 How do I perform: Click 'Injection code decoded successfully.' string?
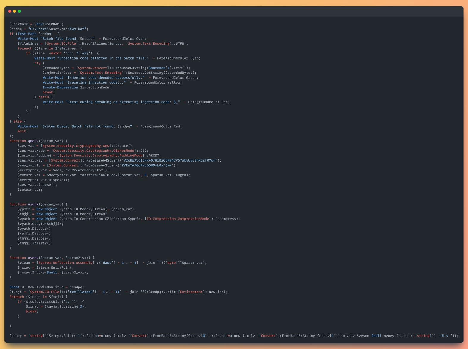click(x=105, y=78)
